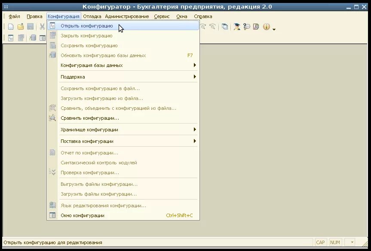Click the Open file folder icon
This screenshot has width=371, height=251.
click(21, 27)
